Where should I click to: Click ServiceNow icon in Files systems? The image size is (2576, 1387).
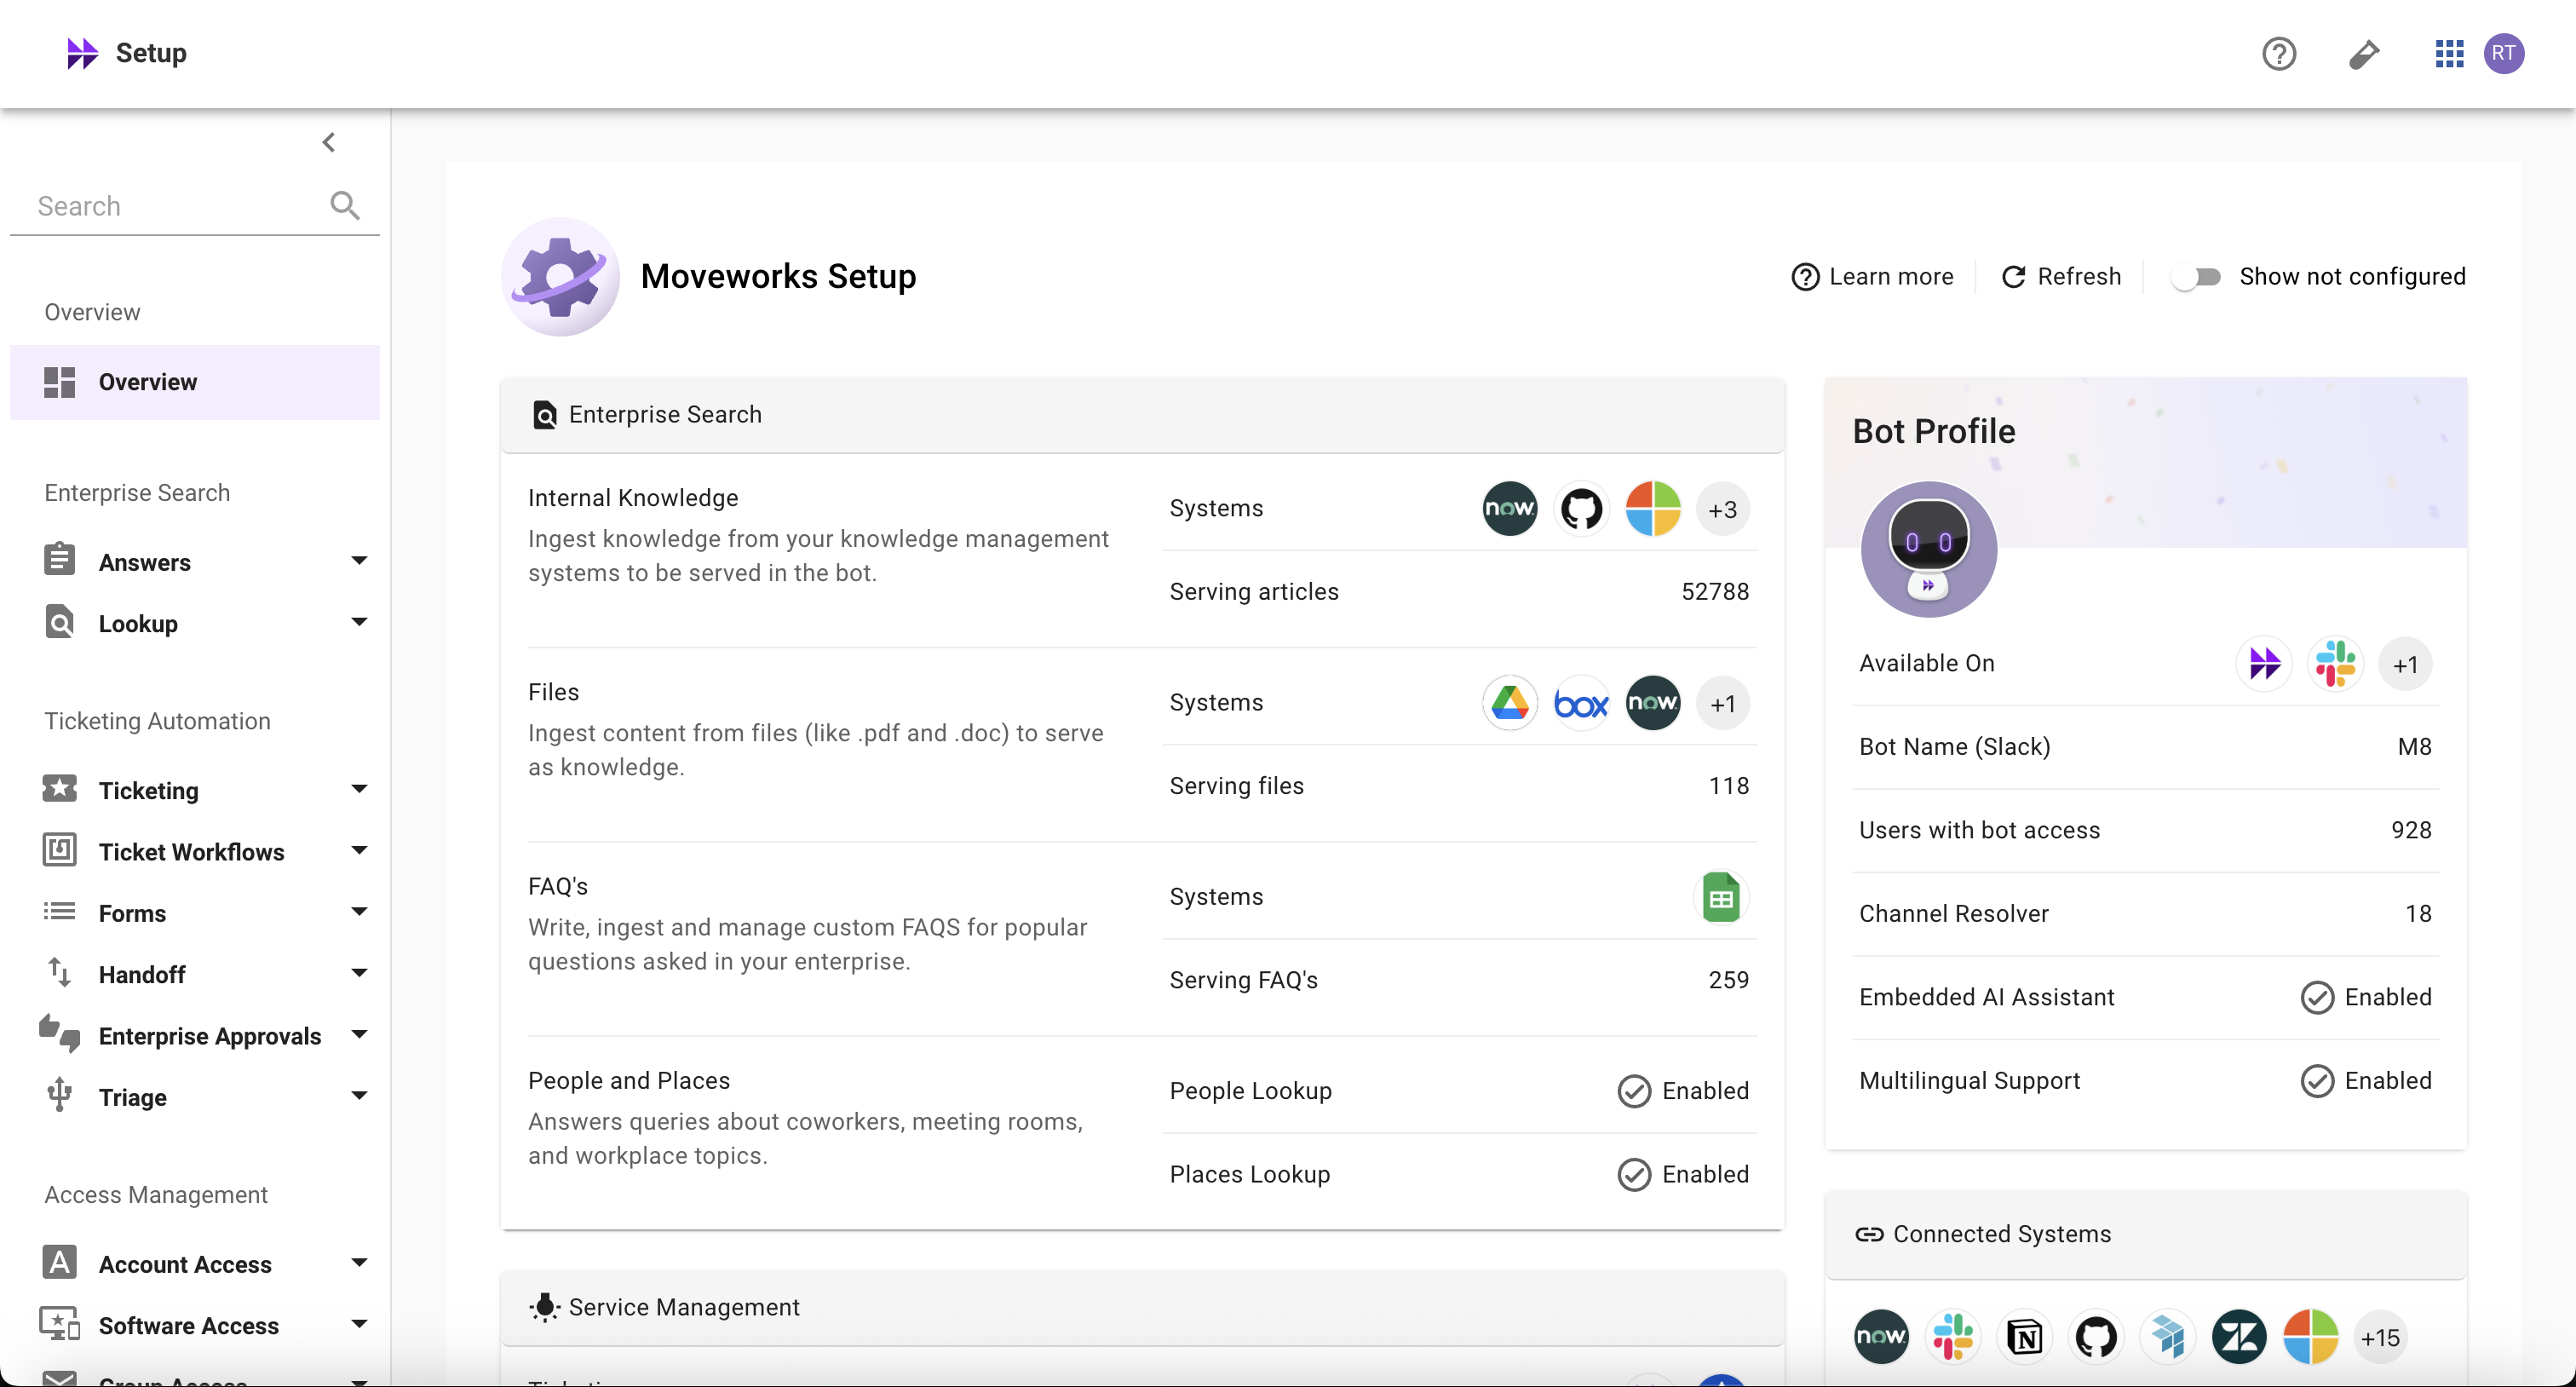point(1653,703)
